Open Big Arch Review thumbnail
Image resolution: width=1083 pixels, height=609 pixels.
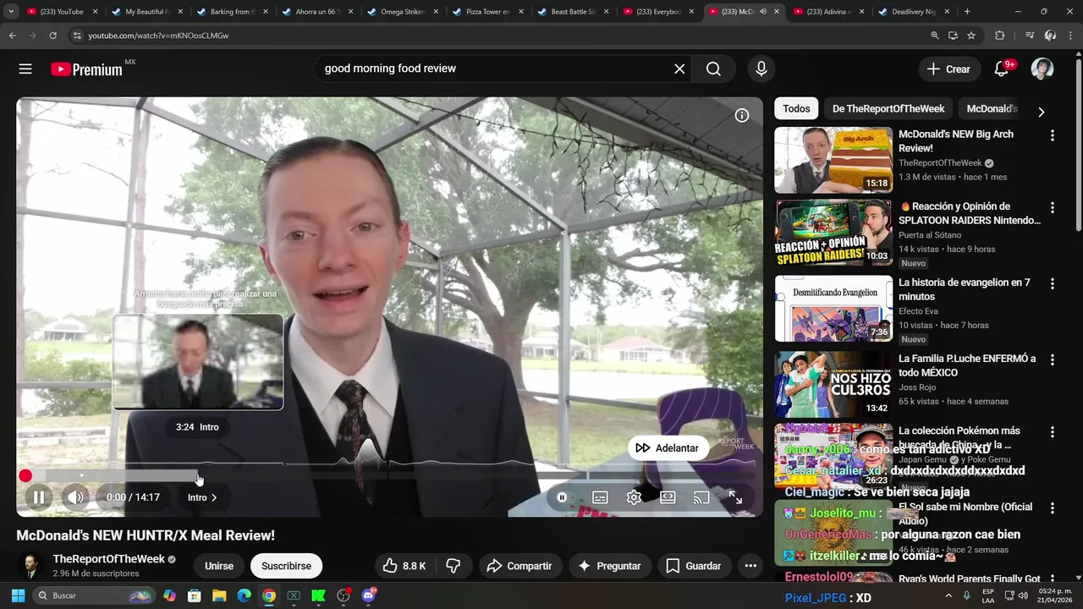tap(833, 160)
